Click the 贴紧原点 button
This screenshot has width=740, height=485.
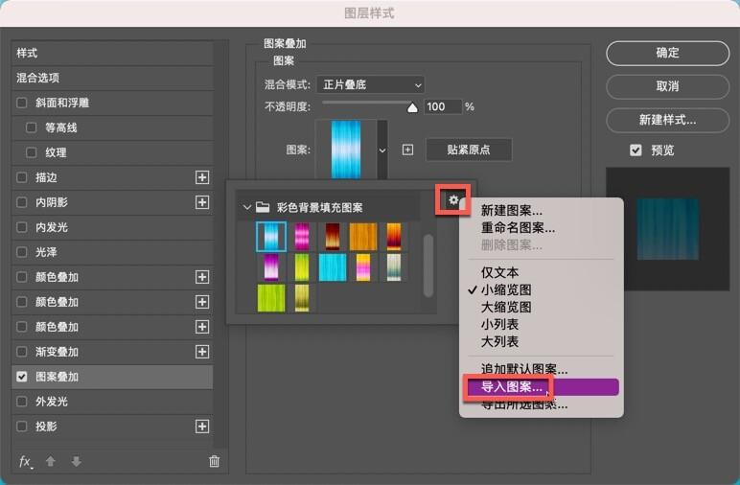pos(469,150)
